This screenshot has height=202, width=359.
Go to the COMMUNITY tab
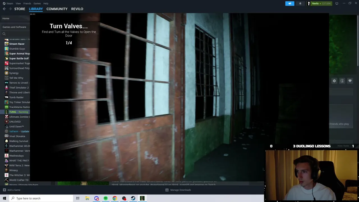57,9
